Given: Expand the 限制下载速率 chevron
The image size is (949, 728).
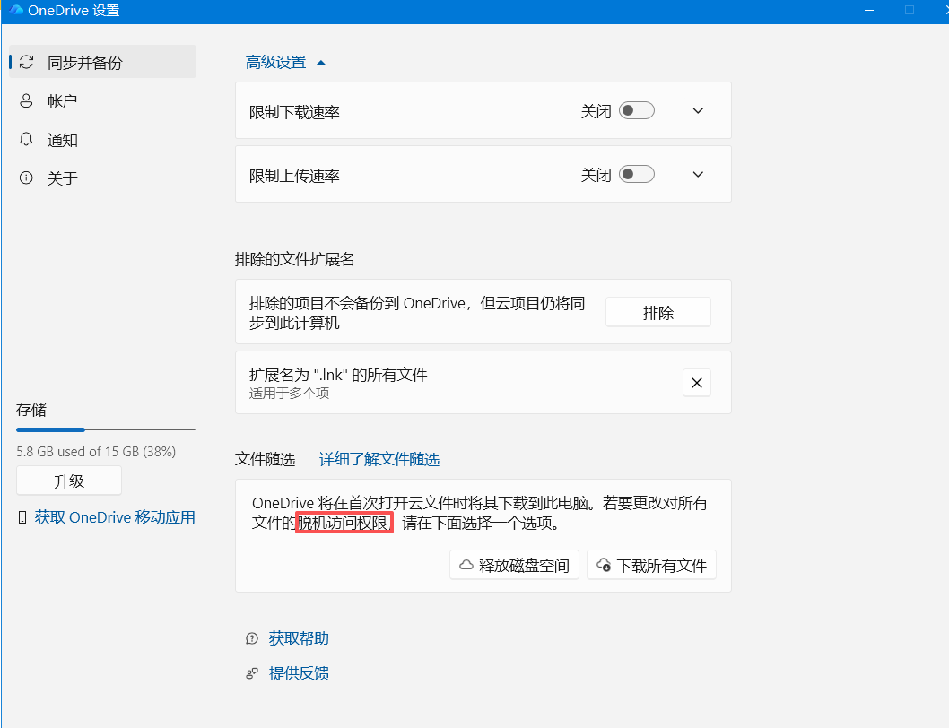Looking at the screenshot, I should (698, 111).
